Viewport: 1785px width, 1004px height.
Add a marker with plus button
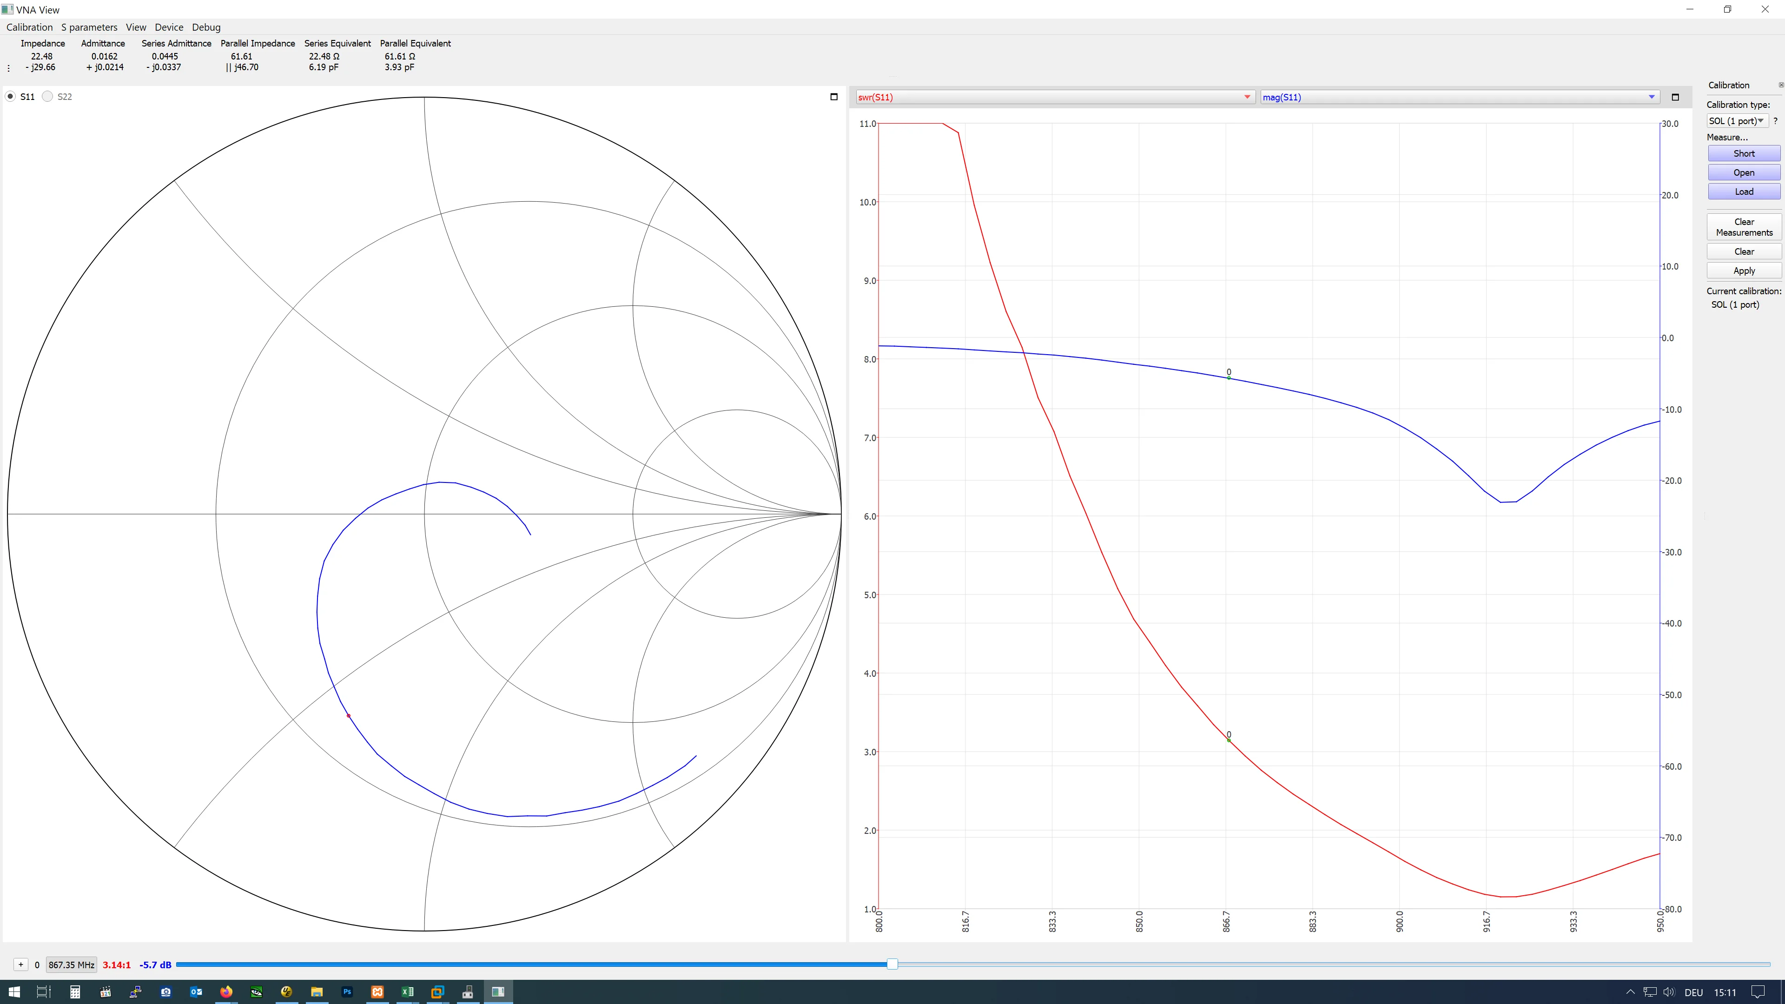coord(21,964)
